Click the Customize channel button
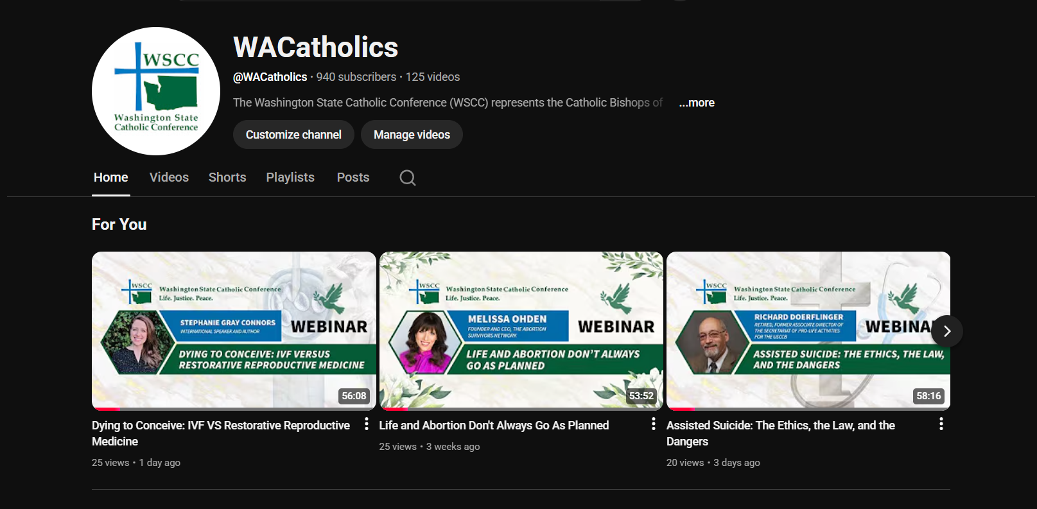Image resolution: width=1037 pixels, height=509 pixels. [293, 135]
